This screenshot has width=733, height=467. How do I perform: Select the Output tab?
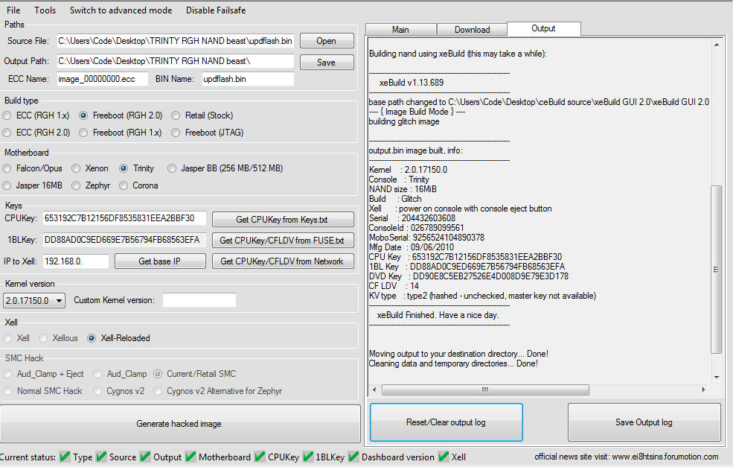tap(544, 28)
